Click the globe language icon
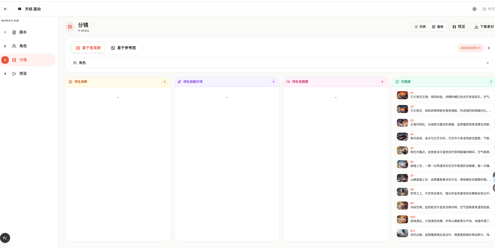 click(x=484, y=9)
